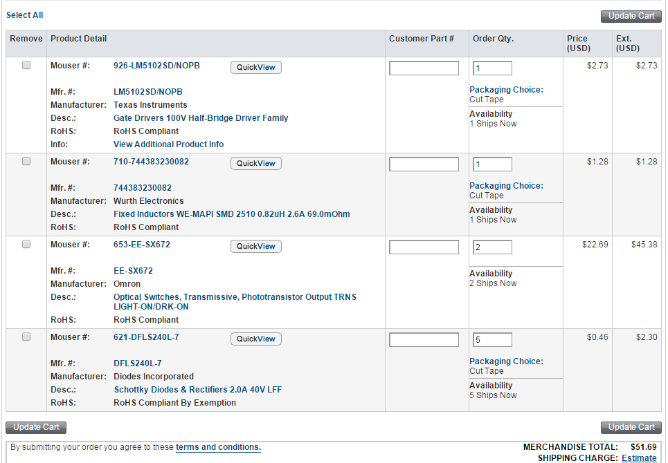Click order quantity field for DFLS240L-7

pyautogui.click(x=492, y=340)
